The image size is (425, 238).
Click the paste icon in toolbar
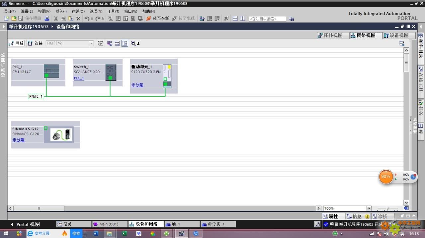tap(71, 19)
